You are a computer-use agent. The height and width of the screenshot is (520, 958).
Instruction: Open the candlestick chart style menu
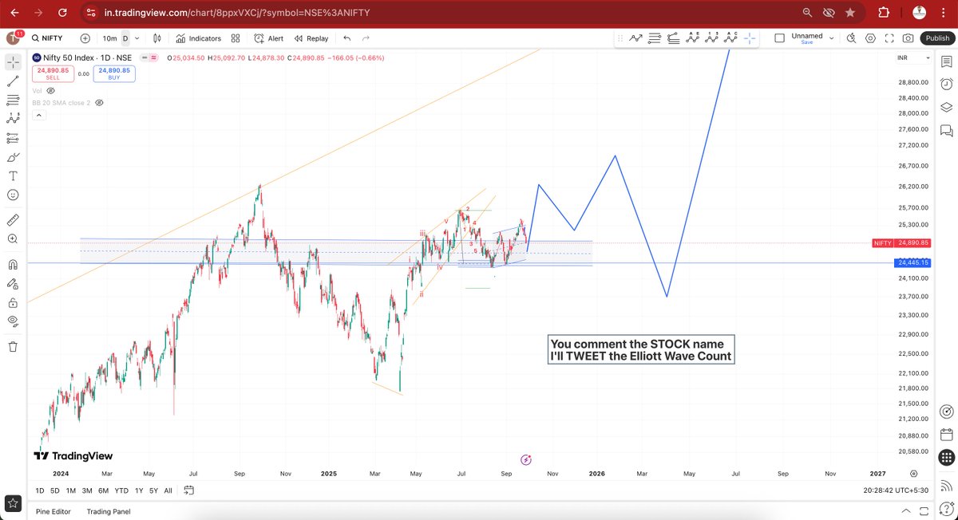[157, 38]
